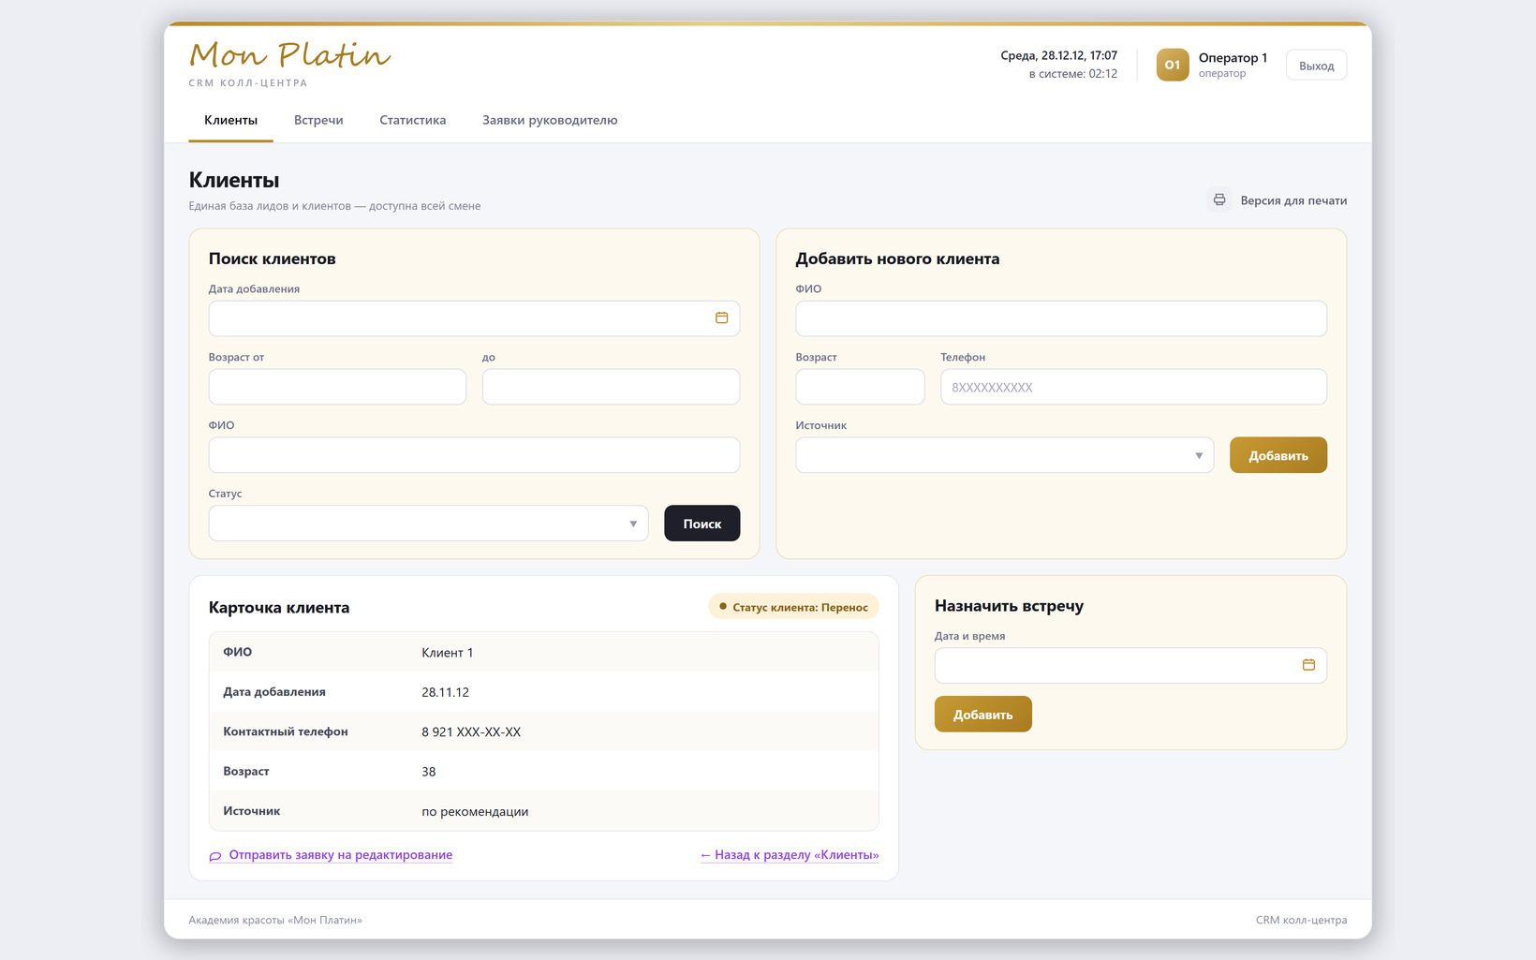This screenshot has width=1536, height=960.
Task: Click the Mon Platin logo
Action: [289, 54]
